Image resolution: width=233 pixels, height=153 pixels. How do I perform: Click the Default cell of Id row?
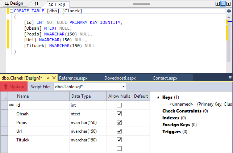click(141, 105)
